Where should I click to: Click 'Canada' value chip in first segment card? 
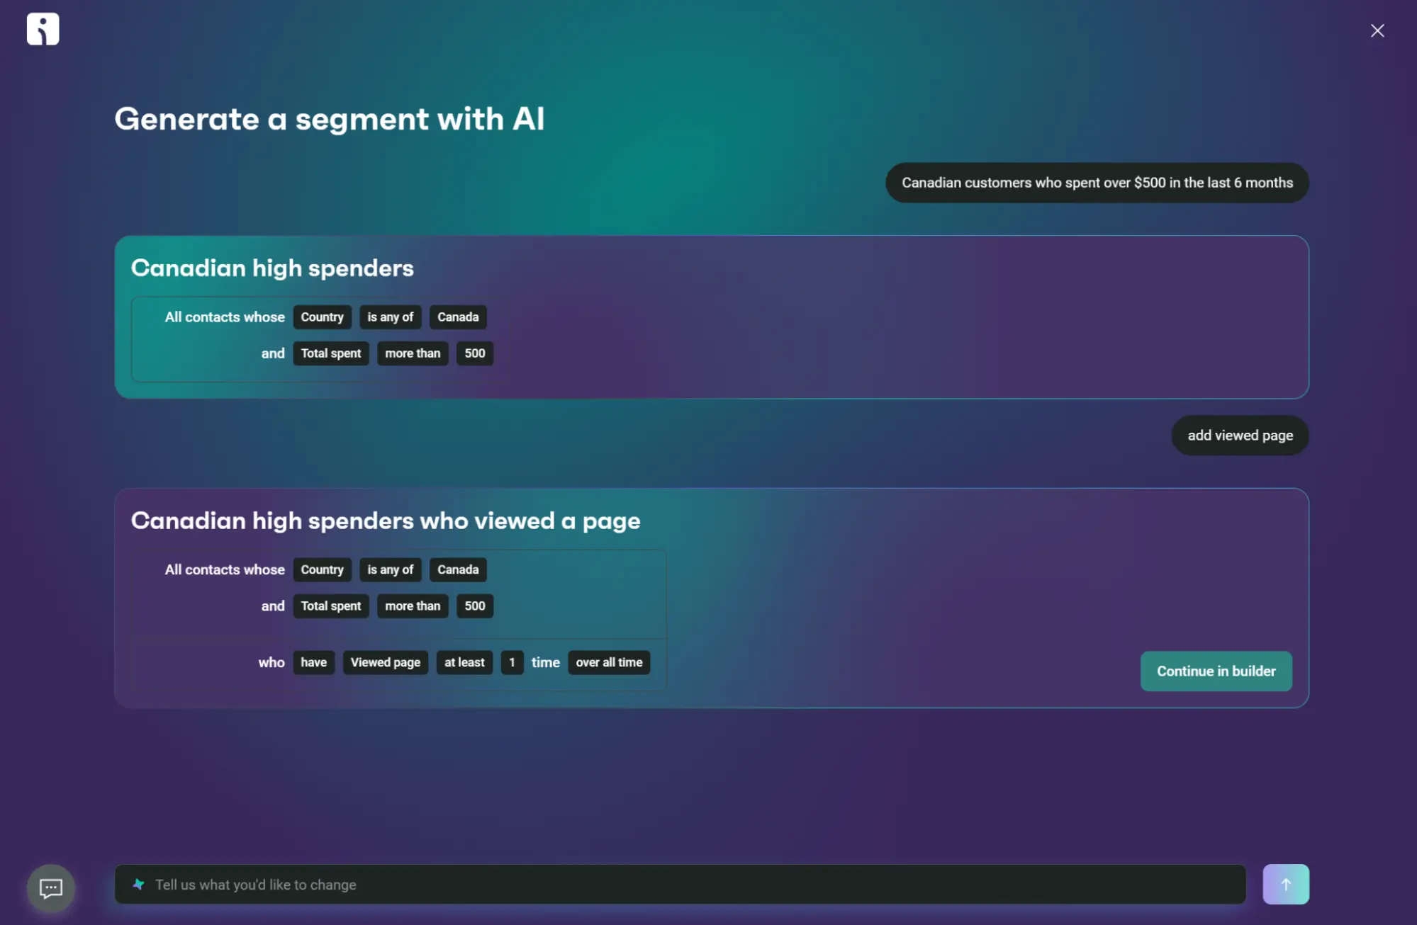click(x=458, y=317)
